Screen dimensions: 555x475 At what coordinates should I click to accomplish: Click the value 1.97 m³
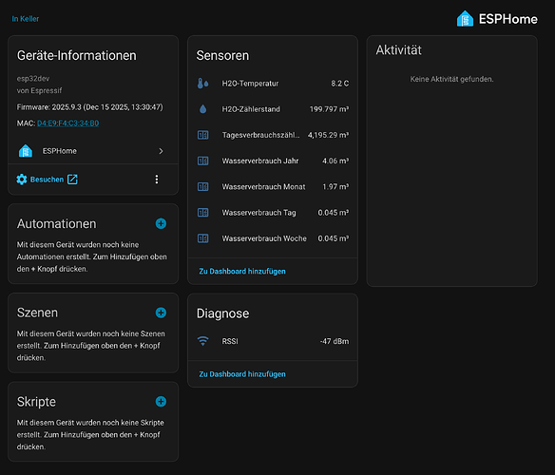pos(335,186)
